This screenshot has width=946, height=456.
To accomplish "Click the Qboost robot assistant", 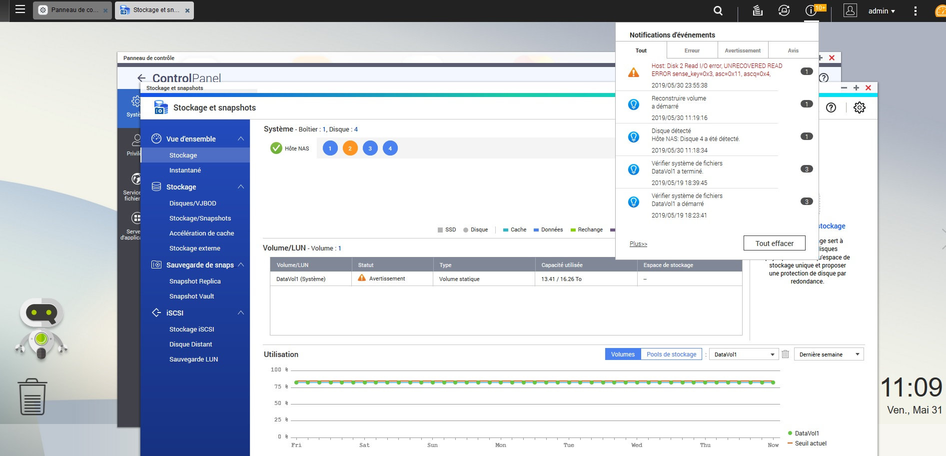I will pyautogui.click(x=42, y=328).
